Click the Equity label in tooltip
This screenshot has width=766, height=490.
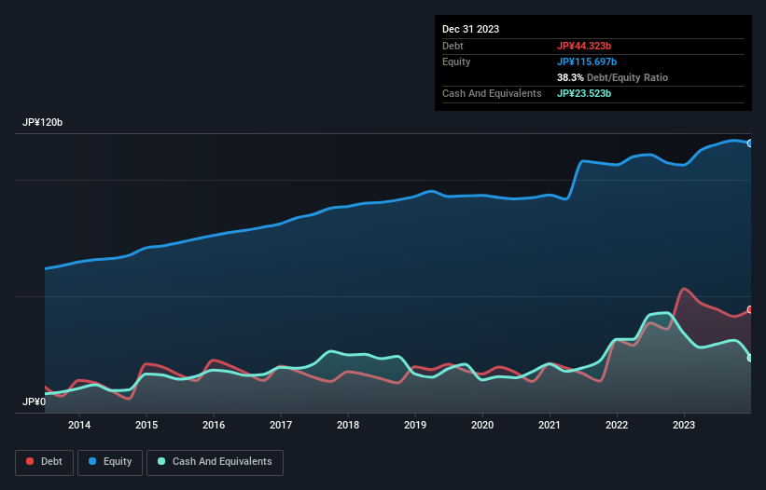point(456,61)
